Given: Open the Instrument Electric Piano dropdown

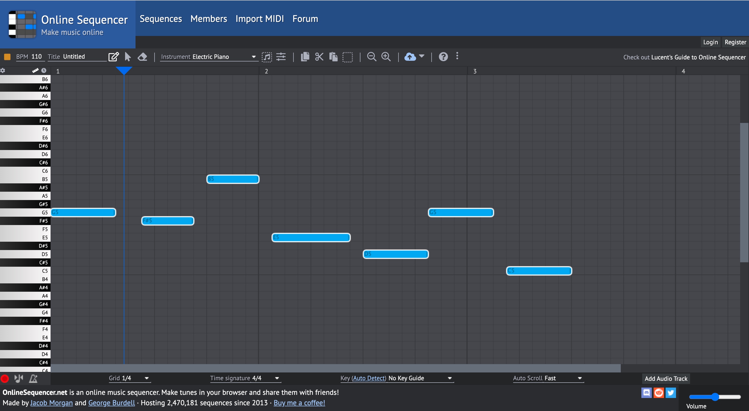Looking at the screenshot, I should point(208,57).
